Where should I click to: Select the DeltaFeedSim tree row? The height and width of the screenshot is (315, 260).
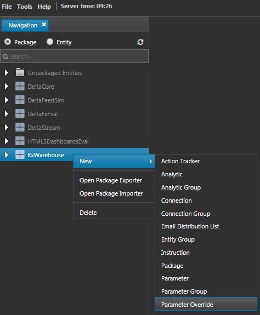tap(75, 100)
